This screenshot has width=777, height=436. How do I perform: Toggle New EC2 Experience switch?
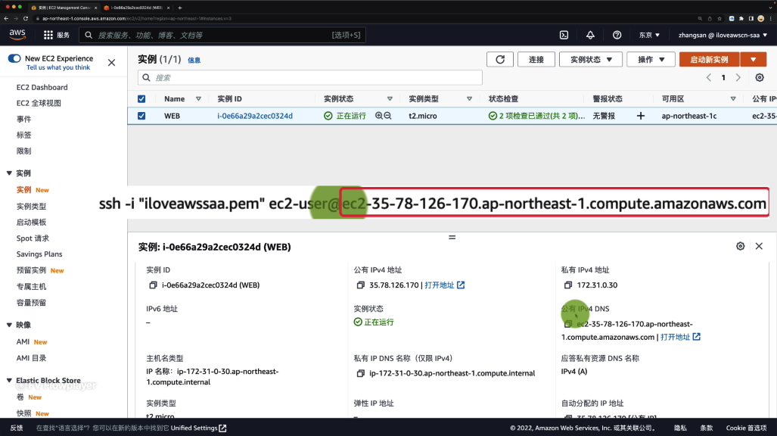pyautogui.click(x=14, y=58)
